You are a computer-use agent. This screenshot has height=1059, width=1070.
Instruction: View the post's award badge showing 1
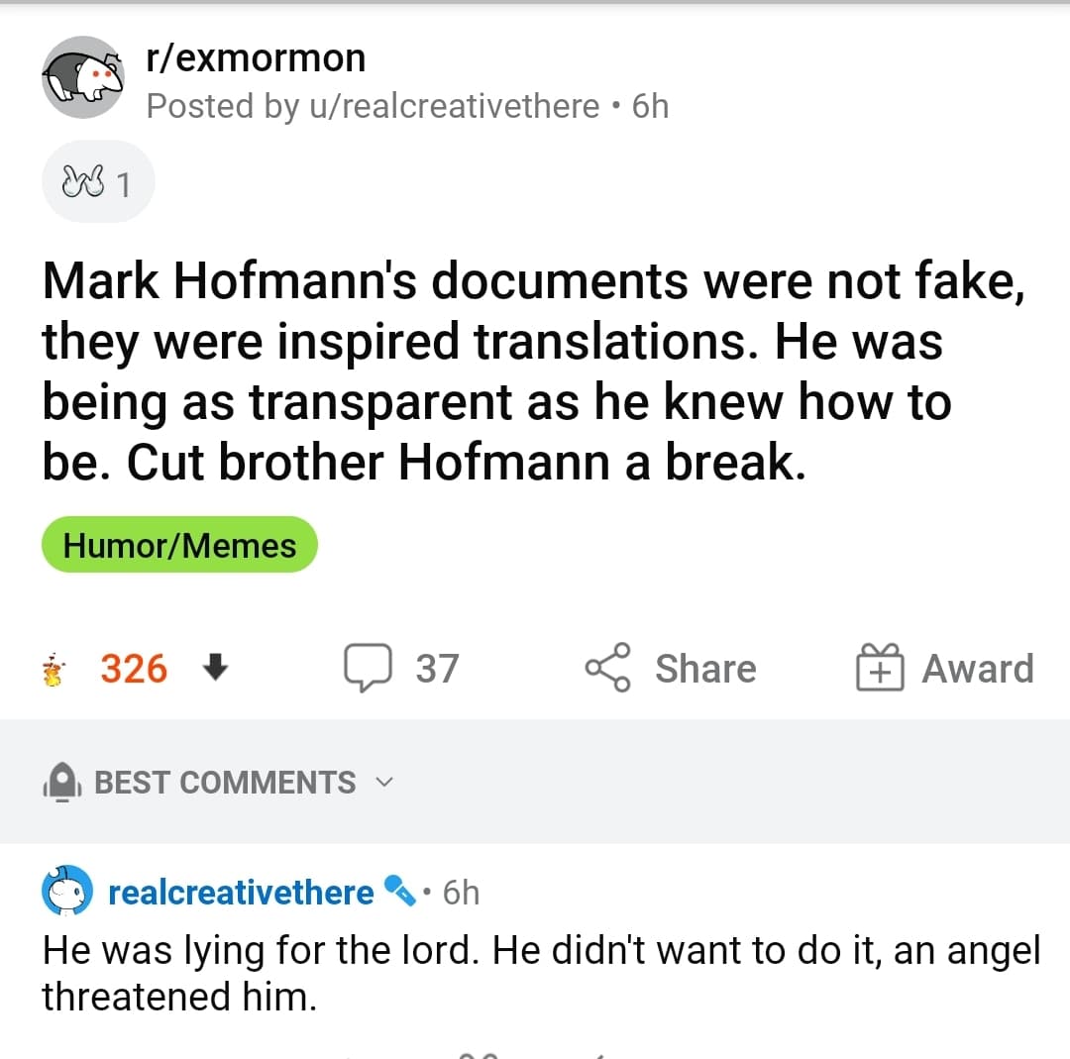pyautogui.click(x=97, y=182)
